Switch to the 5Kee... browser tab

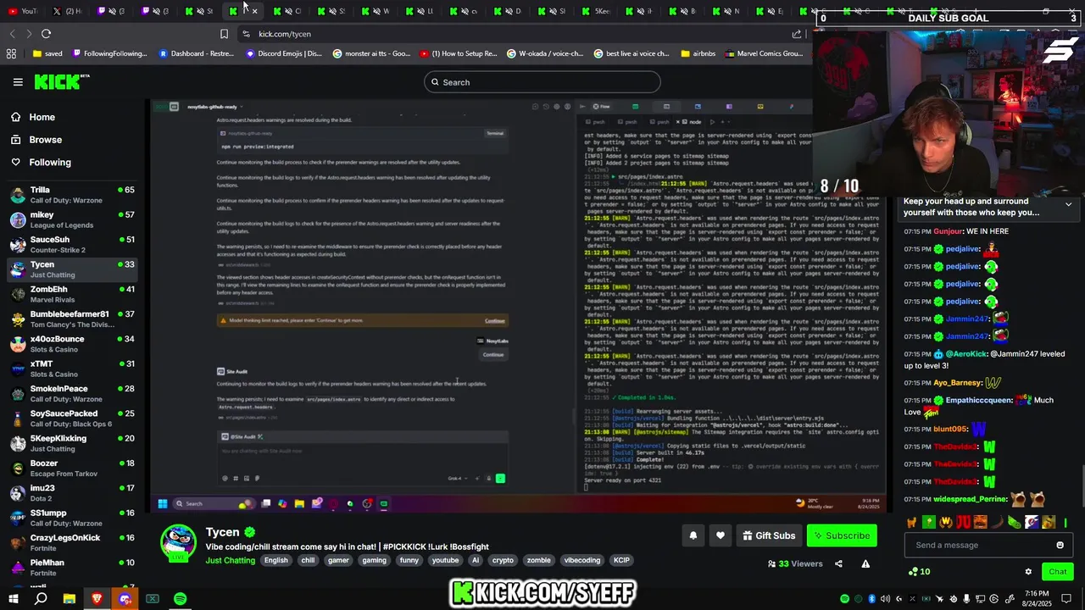coord(596,11)
